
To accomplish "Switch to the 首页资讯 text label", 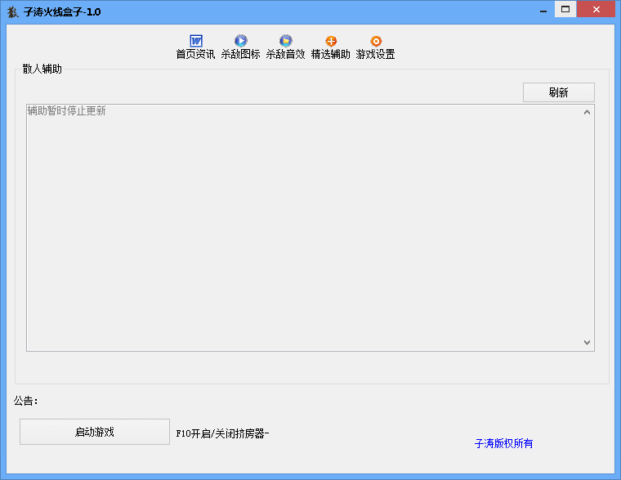I will (x=196, y=55).
